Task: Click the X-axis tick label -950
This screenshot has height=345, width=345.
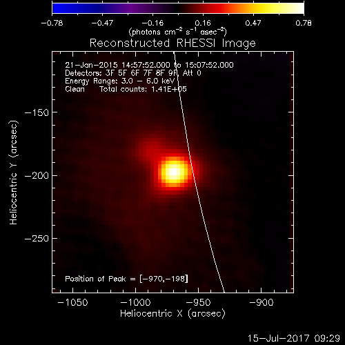Action: tap(198, 302)
